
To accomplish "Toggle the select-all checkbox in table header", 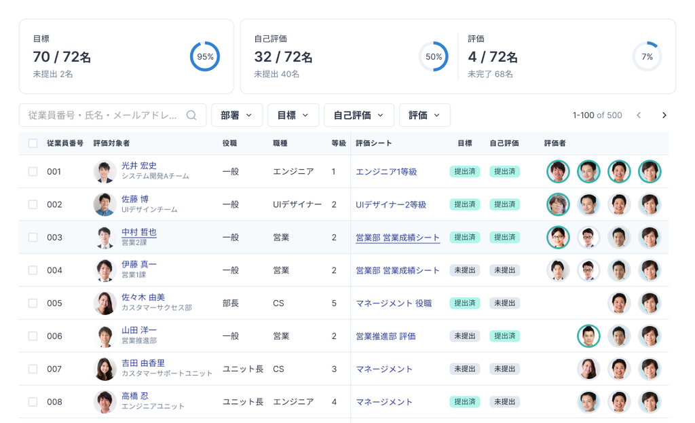I will point(33,143).
